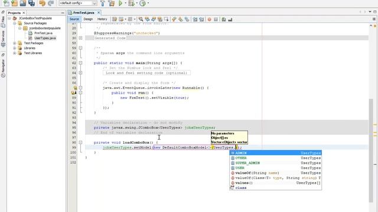Click the Open Project toolbar icon
Screen dimensions: 378x212
point(23,3)
